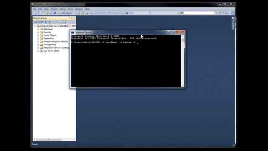Screen dimensions: 268x151
Task: Open the New Project dropdown arrow
Action: coord(39,13)
